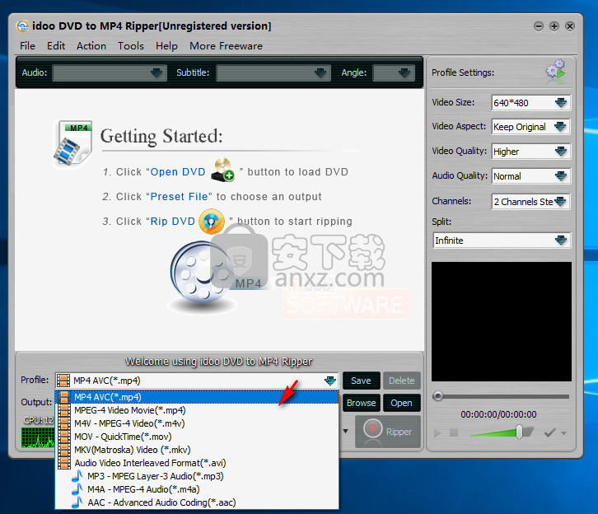
Task: Select MOV - QuickTime(*.mov) profile
Action: click(197, 437)
